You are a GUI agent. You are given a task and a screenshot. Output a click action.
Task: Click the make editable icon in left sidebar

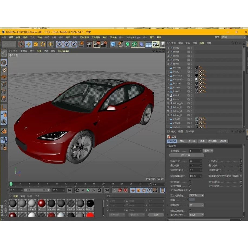[x=4, y=54]
